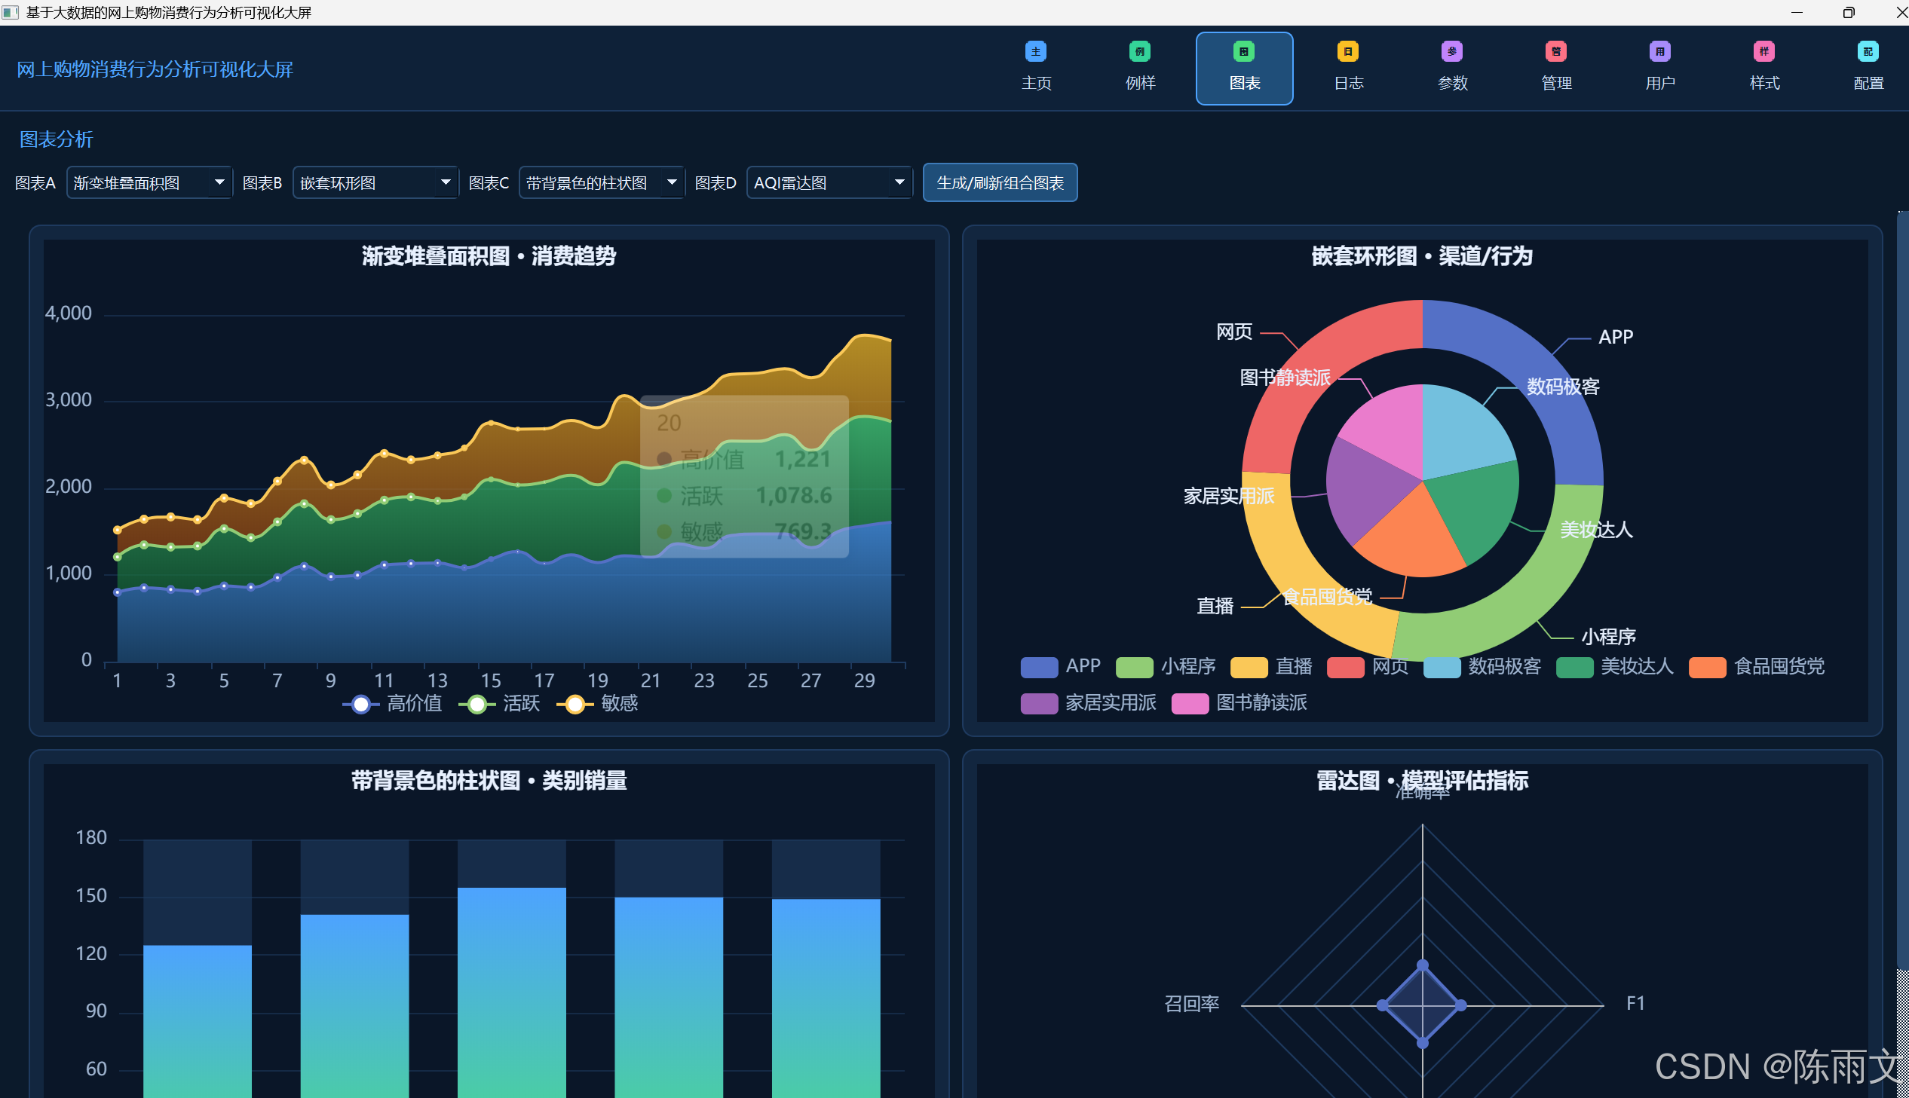The width and height of the screenshot is (1909, 1098).
Task: Click the 带背景色的柱状图 • 类别销量 chart title
Action: (489, 781)
